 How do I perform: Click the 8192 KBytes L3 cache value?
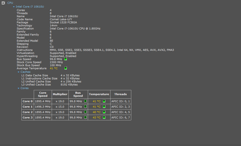[x=69, y=85]
